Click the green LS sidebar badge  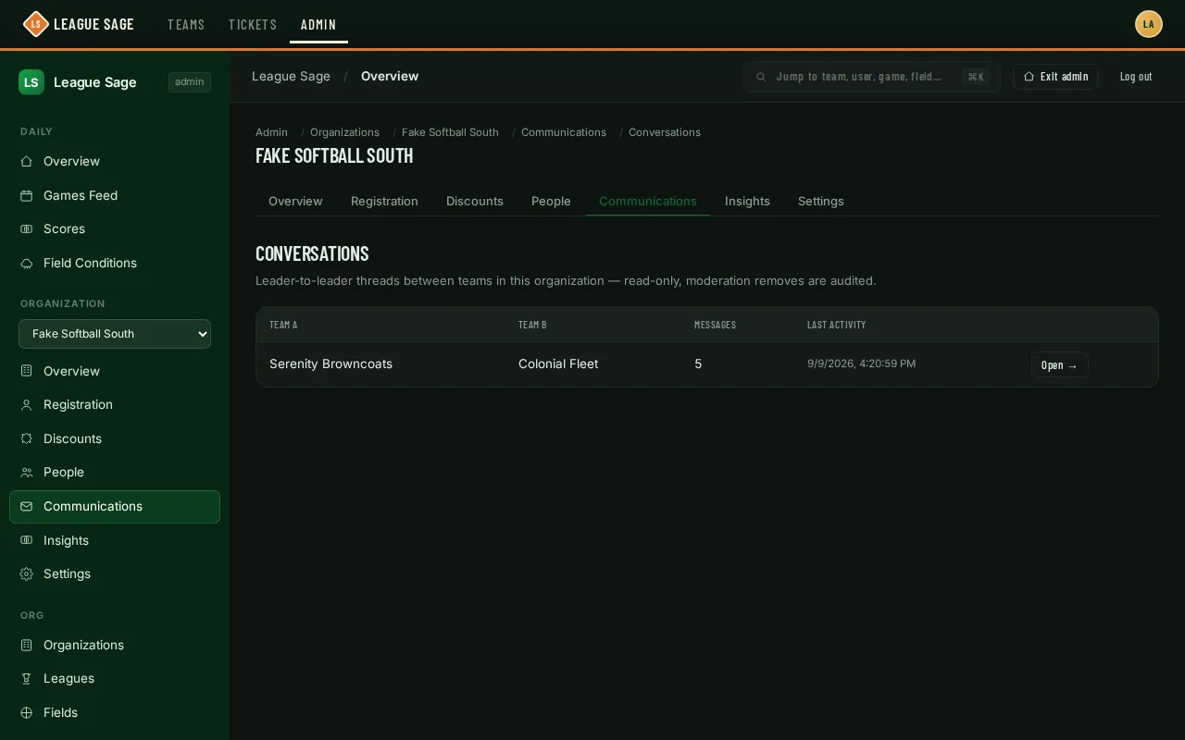pos(31,82)
